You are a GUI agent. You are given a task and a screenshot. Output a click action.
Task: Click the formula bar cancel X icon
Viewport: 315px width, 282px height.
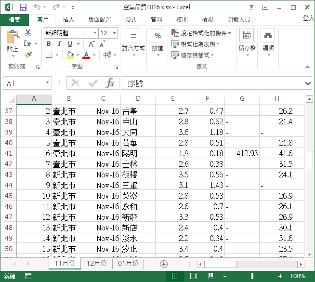[76, 83]
